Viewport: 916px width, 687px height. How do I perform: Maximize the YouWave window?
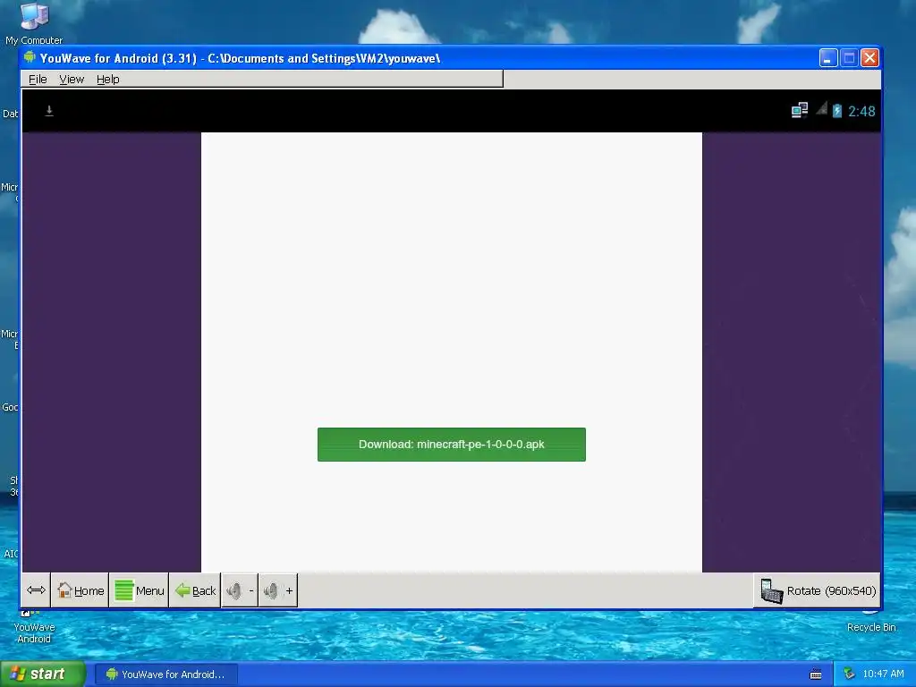[849, 58]
